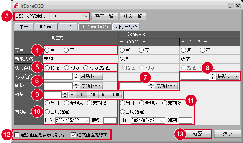Choose トリガ execution condition for If注文
Viewport: 243px width, 143px height.
pos(66,68)
